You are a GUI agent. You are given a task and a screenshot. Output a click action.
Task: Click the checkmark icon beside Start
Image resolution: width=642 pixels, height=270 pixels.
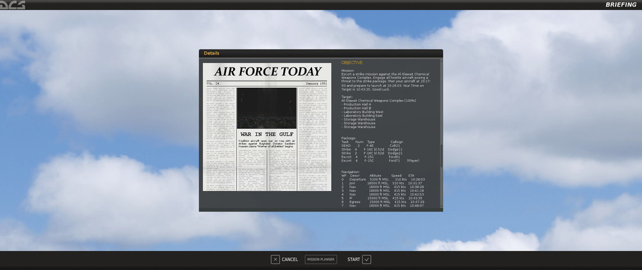point(367,259)
